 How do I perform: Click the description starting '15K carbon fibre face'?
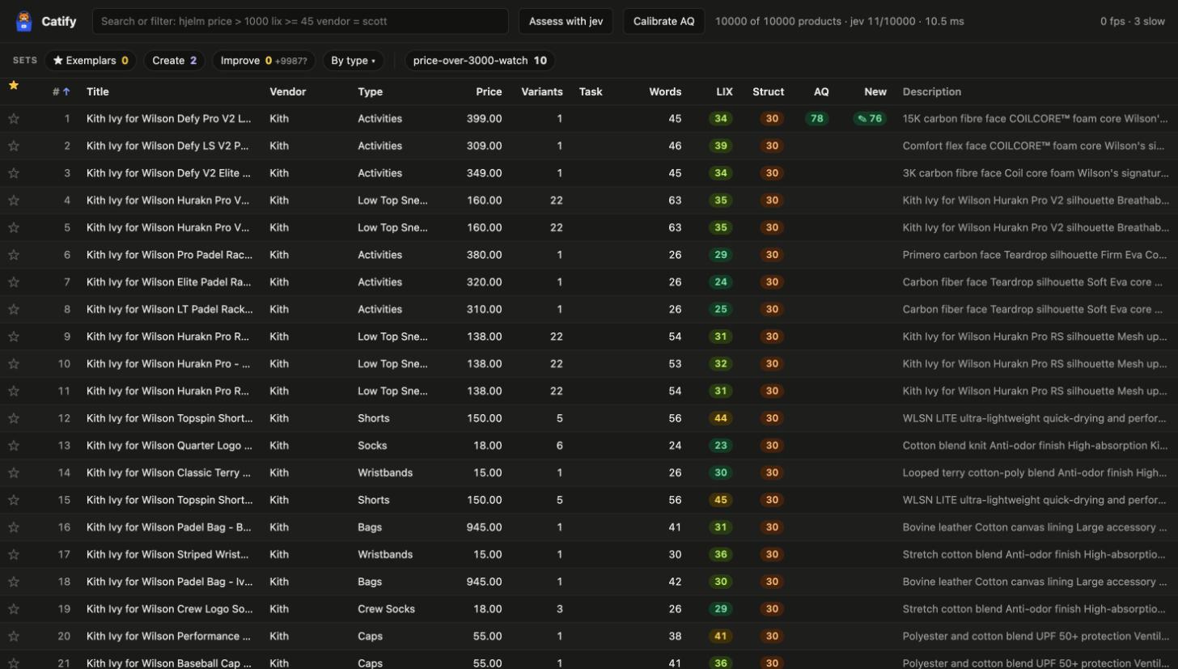pyautogui.click(x=1036, y=119)
